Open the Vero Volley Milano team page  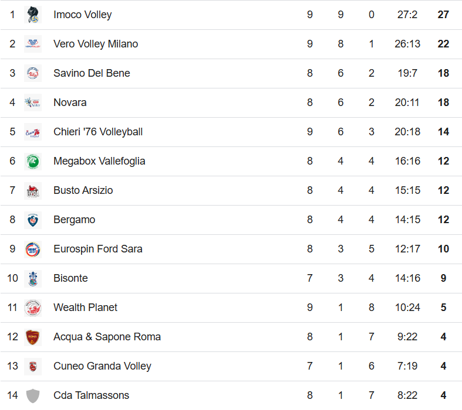pos(96,44)
